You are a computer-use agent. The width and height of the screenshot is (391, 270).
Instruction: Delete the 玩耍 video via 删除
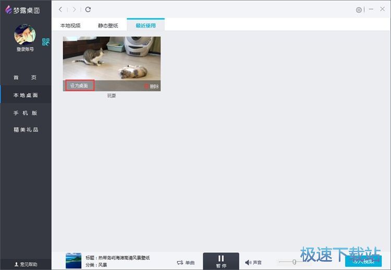(151, 86)
